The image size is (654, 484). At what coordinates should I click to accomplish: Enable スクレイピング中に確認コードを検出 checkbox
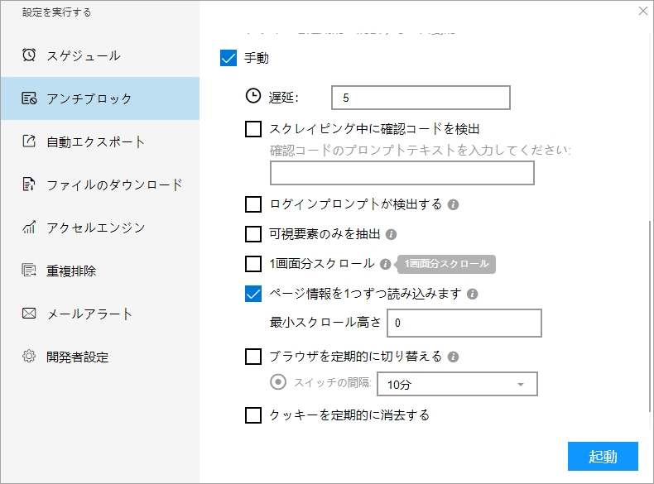point(254,128)
